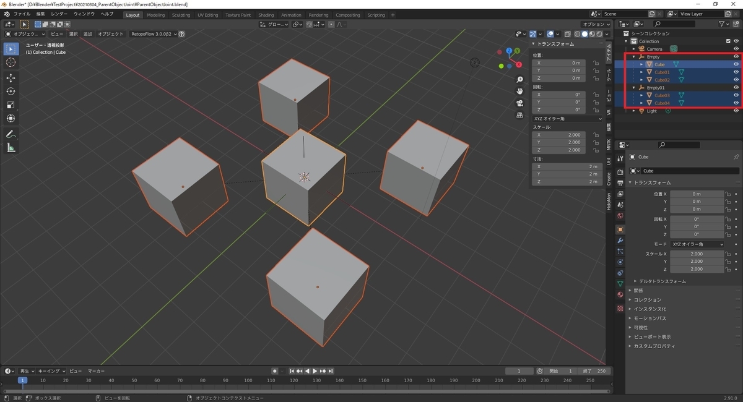Activate the Annotate pencil tool
The image size is (743, 402).
pos(11,134)
